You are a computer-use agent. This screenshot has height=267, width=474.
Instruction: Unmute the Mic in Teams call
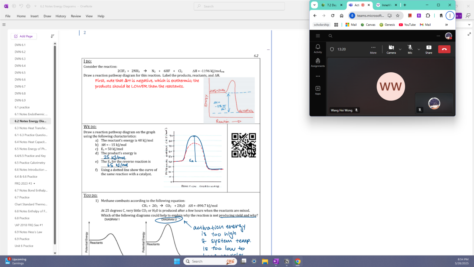[410, 49]
